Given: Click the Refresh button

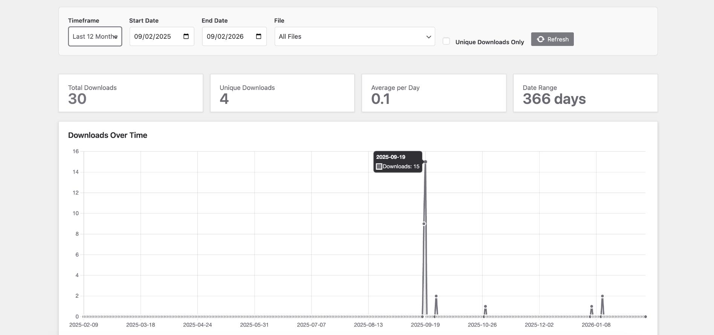Looking at the screenshot, I should 552,39.
